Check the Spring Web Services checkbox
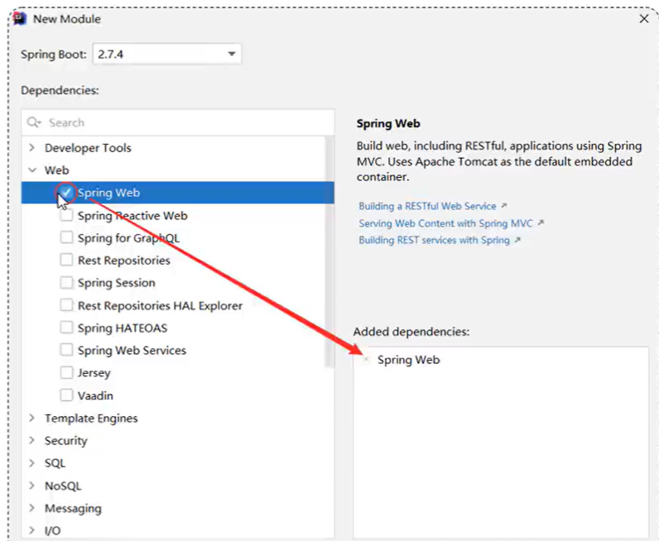Viewport: 659px width, 541px height. tap(66, 349)
